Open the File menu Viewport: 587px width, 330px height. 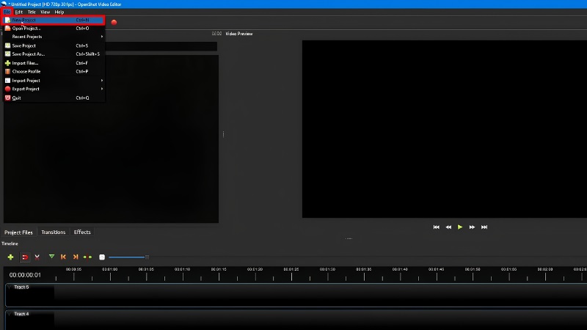[x=7, y=12]
